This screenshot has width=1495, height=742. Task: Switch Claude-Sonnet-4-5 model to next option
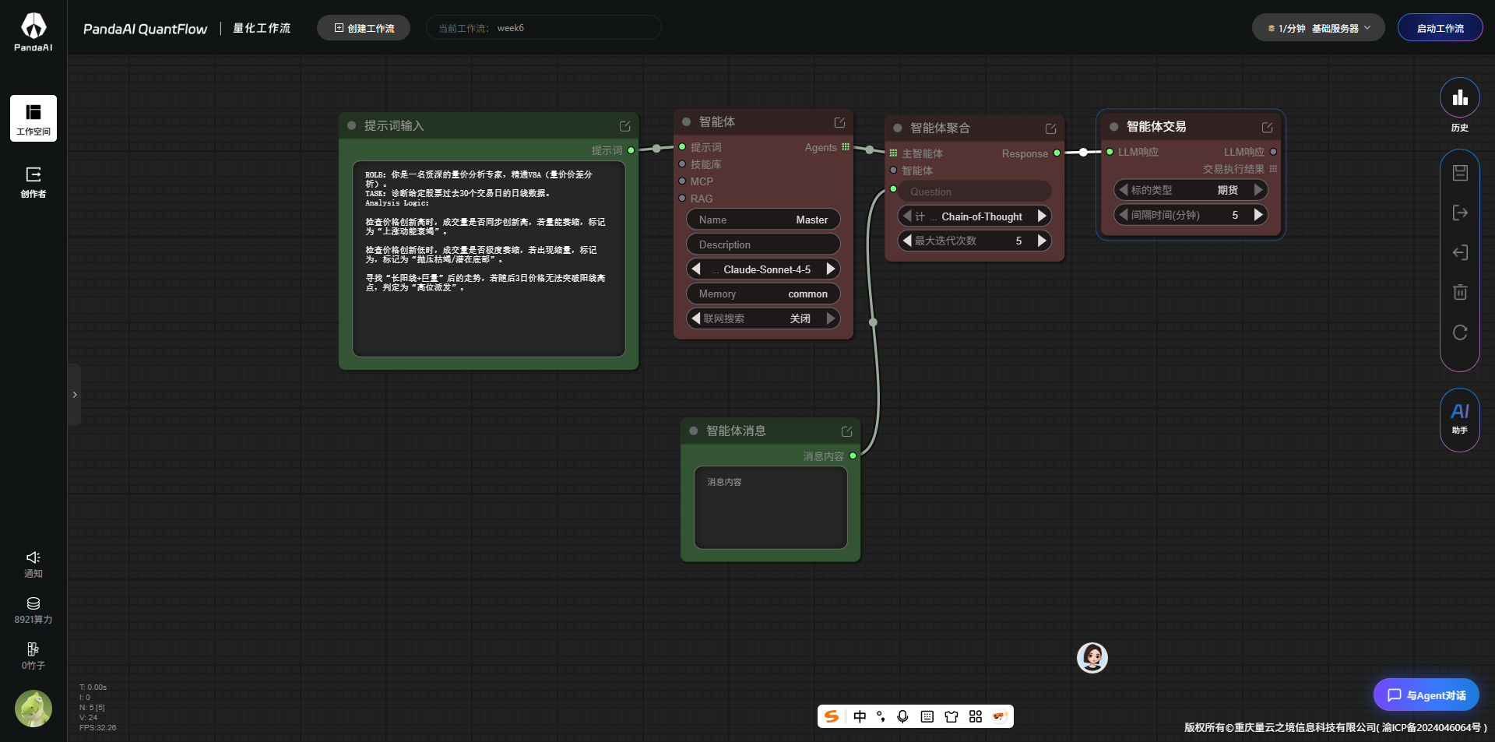pos(831,269)
